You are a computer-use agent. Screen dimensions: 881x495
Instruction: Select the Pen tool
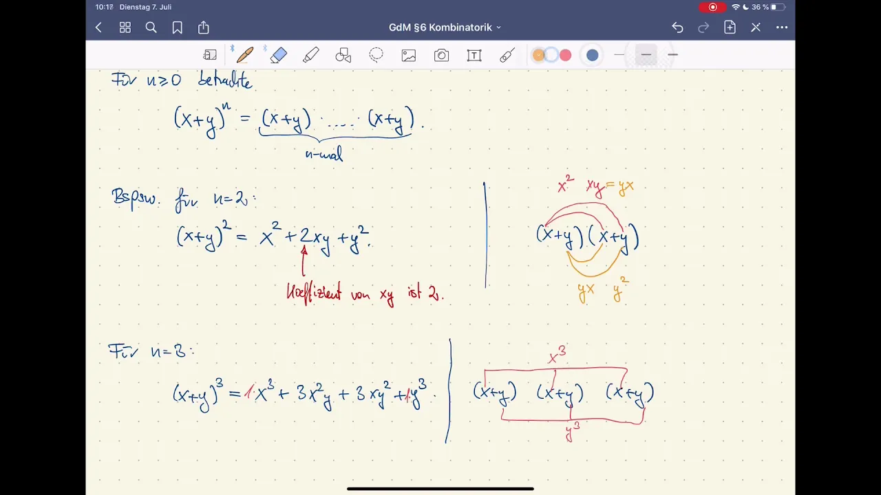[244, 55]
